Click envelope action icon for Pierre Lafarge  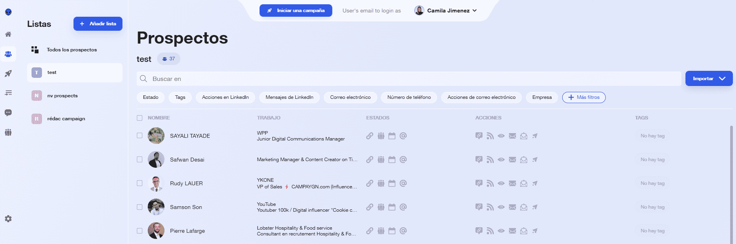512,231
